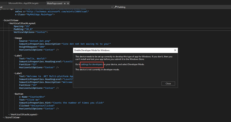Close the MainPage.xaml editor tab

[68, 3]
